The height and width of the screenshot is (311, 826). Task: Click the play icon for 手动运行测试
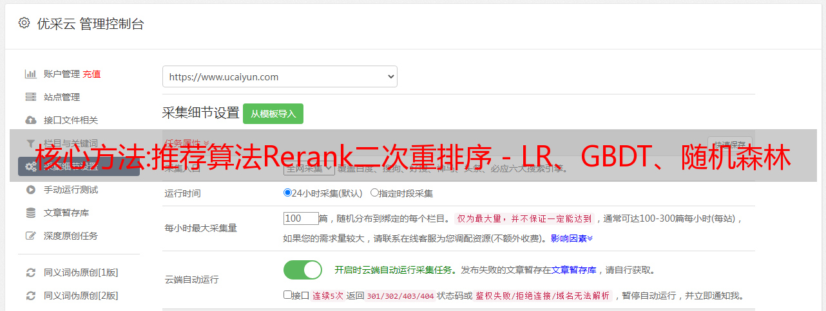(x=30, y=190)
